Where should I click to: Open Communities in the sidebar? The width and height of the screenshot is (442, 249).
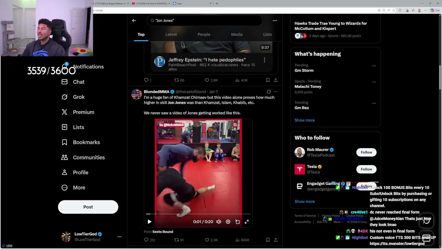coord(83,157)
